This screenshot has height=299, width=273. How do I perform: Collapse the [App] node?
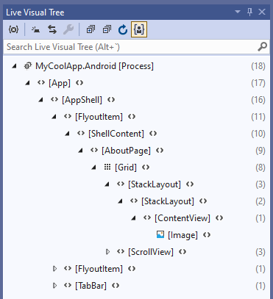coord(28,83)
